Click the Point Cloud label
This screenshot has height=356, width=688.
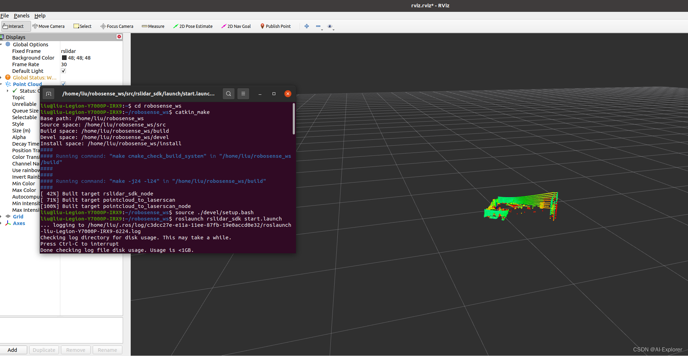[x=27, y=84]
